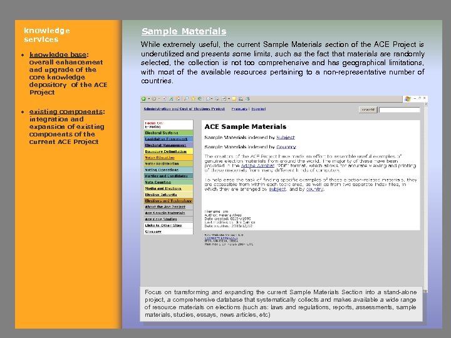The width and height of the screenshot is (451, 338).
Task: Select Parties and Candidates in the sidebar
Action: pyautogui.click(x=168, y=176)
